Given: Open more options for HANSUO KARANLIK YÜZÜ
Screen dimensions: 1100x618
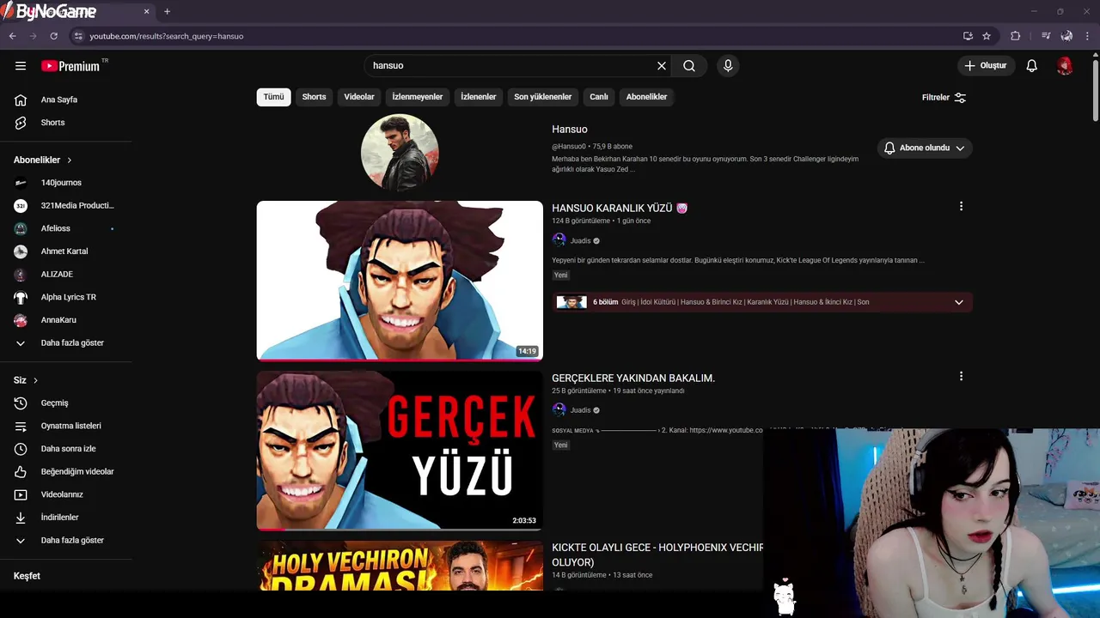Looking at the screenshot, I should click(961, 206).
